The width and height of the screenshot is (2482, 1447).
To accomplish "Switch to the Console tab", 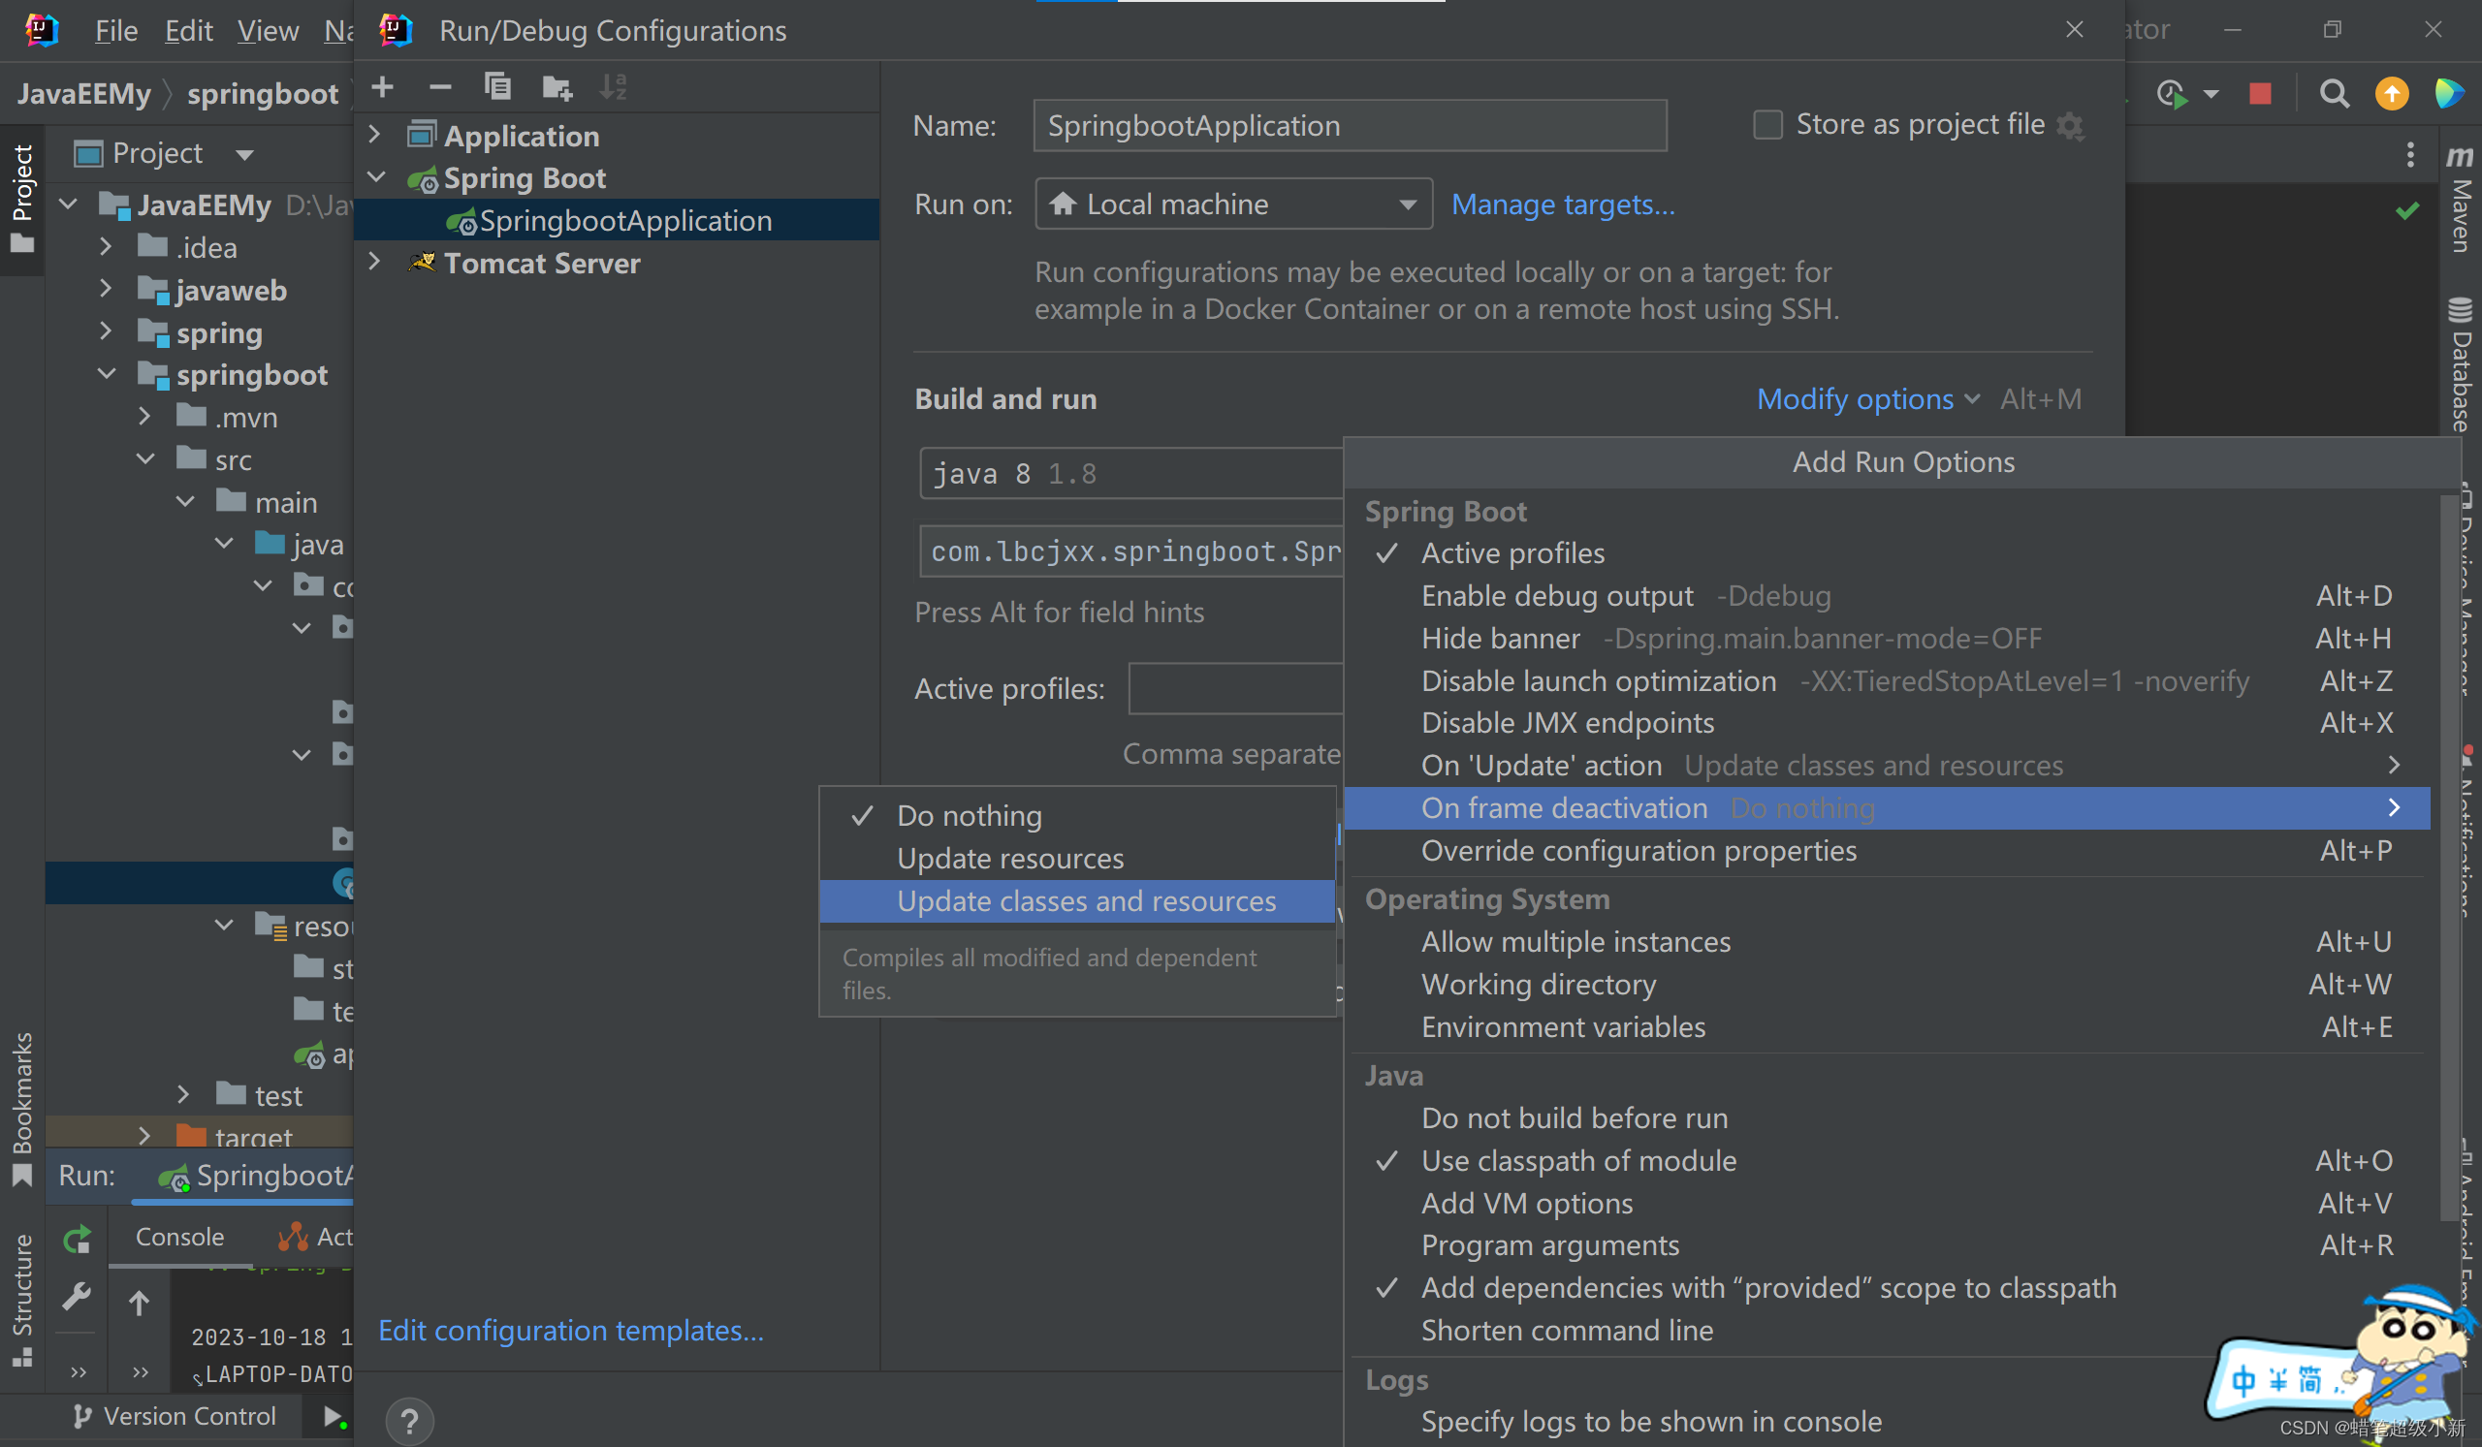I will (x=179, y=1237).
